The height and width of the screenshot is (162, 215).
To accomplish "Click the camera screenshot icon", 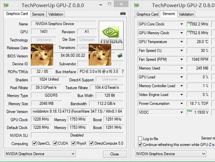I will coord(123,13).
